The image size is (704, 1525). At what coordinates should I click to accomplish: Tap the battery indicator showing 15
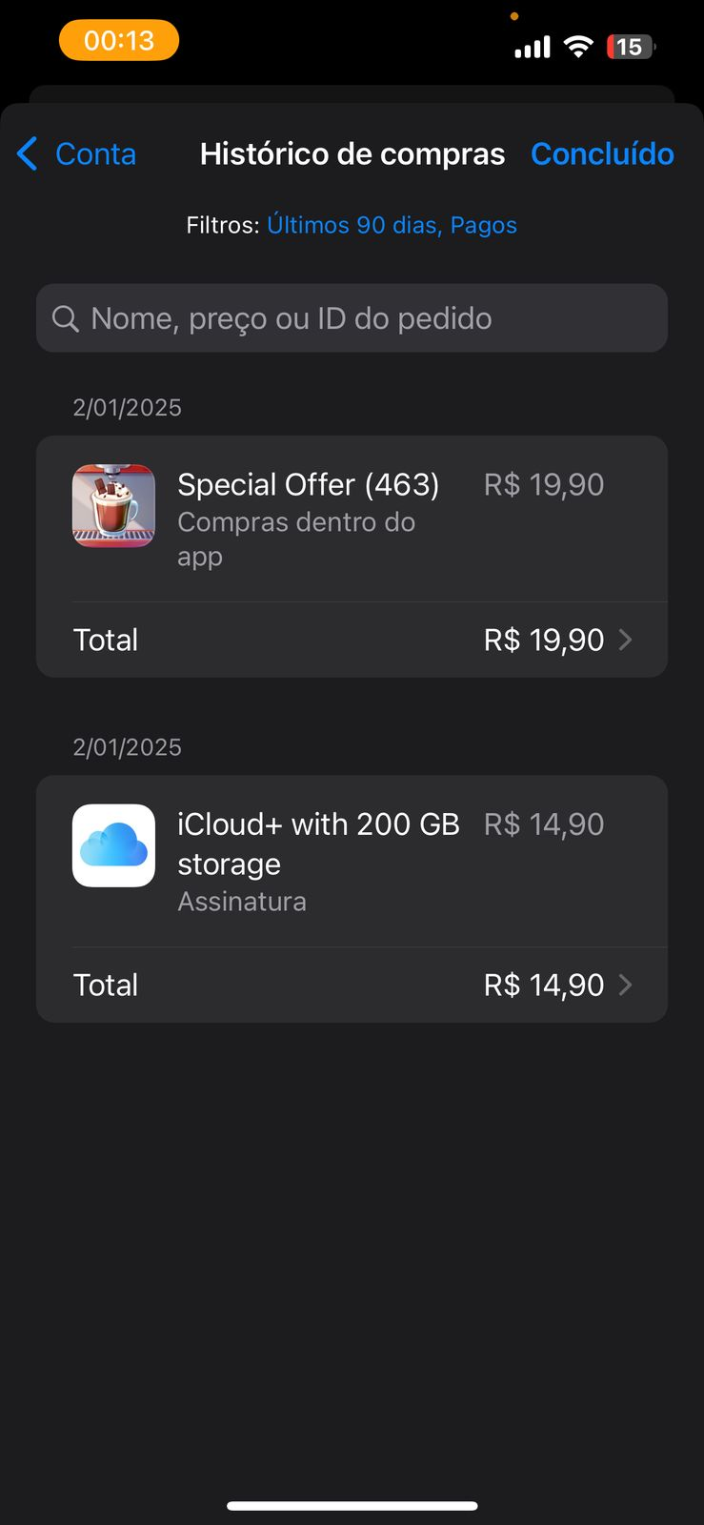[630, 46]
